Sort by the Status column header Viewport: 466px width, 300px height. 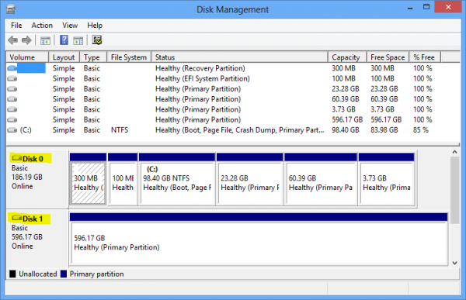click(239, 57)
